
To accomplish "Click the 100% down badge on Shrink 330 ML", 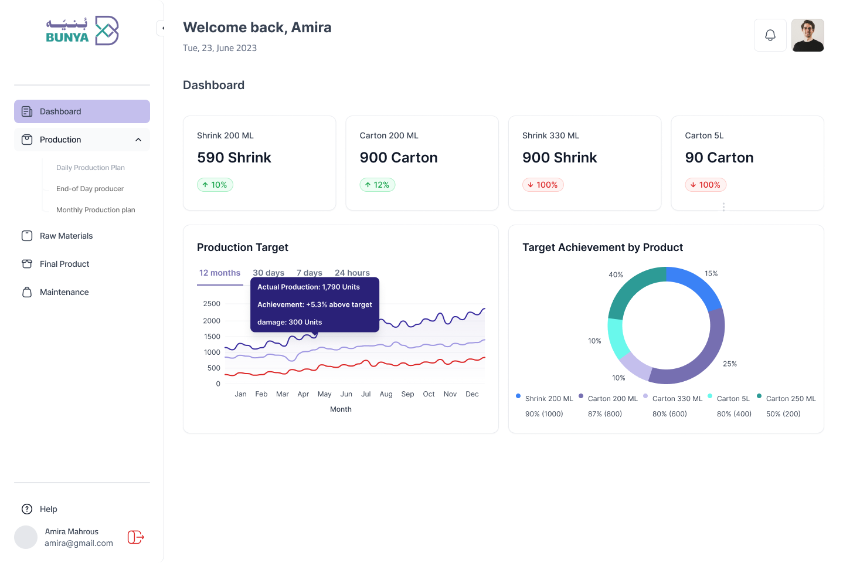I will [543, 185].
